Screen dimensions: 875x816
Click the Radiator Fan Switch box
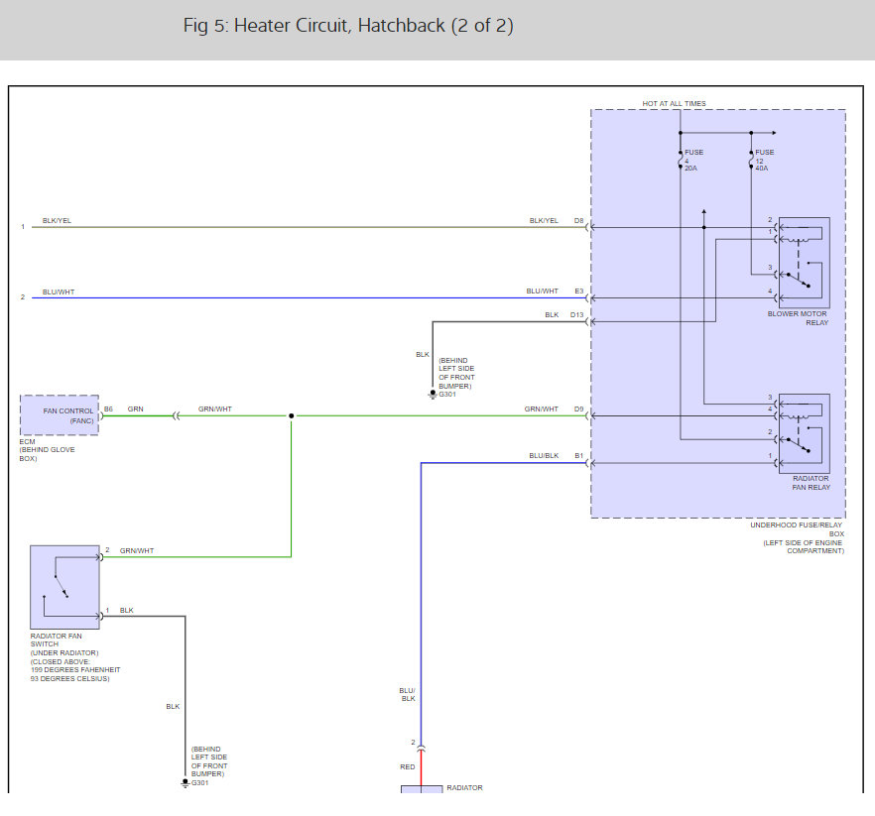(64, 587)
